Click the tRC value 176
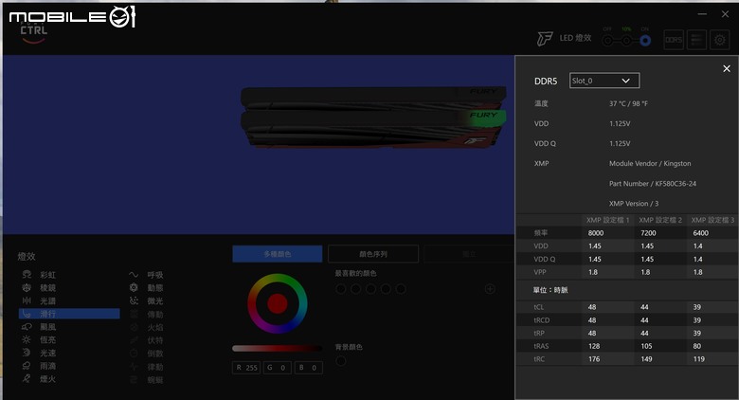The height and width of the screenshot is (400, 739). click(x=594, y=359)
